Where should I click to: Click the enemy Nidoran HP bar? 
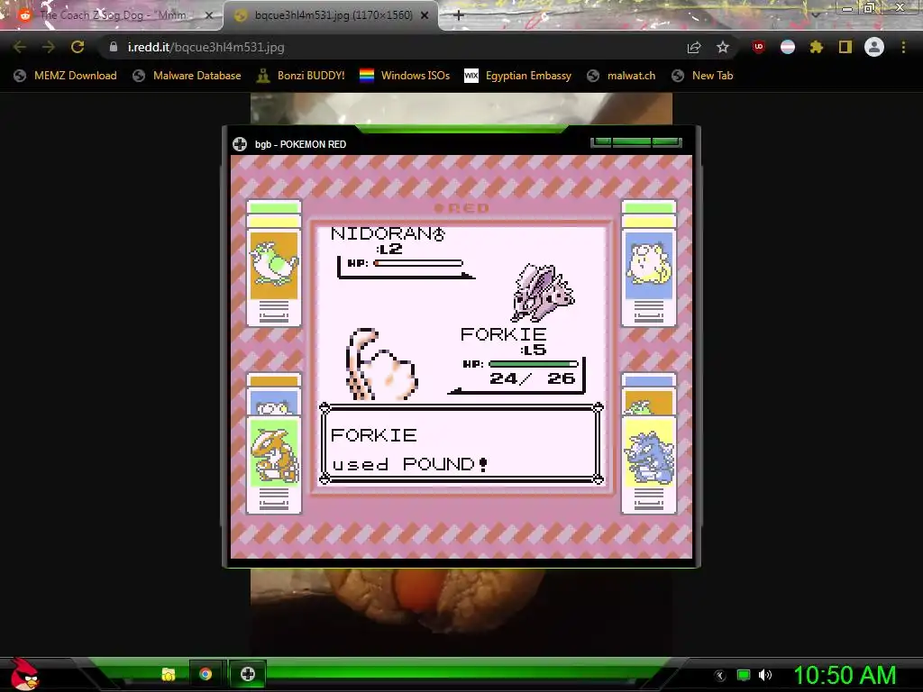[418, 264]
